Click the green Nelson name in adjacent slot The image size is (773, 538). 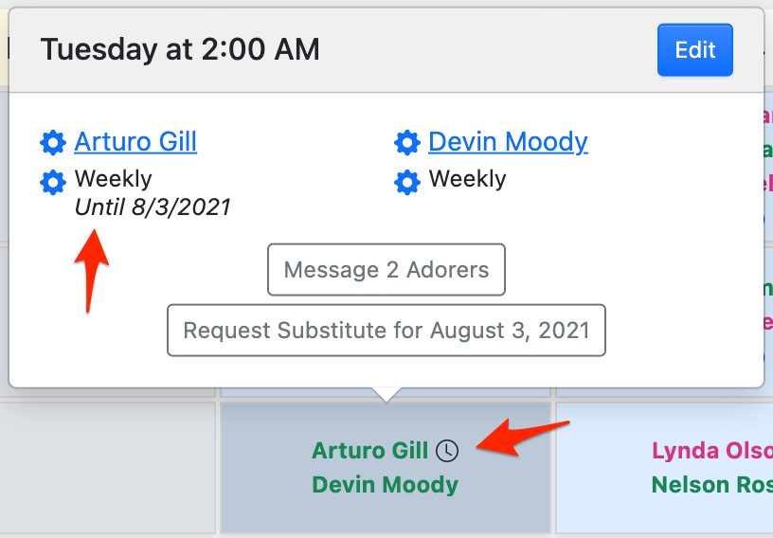click(710, 485)
